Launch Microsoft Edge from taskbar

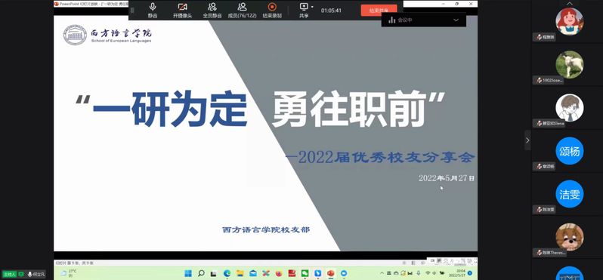[227, 273]
